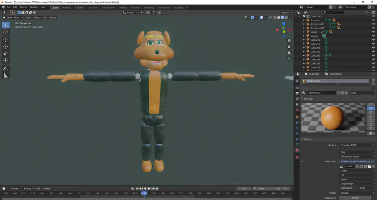
Task: Select the Cursor tool in the viewport toolbar
Action: tap(5, 32)
